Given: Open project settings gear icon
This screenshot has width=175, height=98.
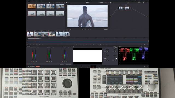Looking at the screenshot, I should 147,66.
